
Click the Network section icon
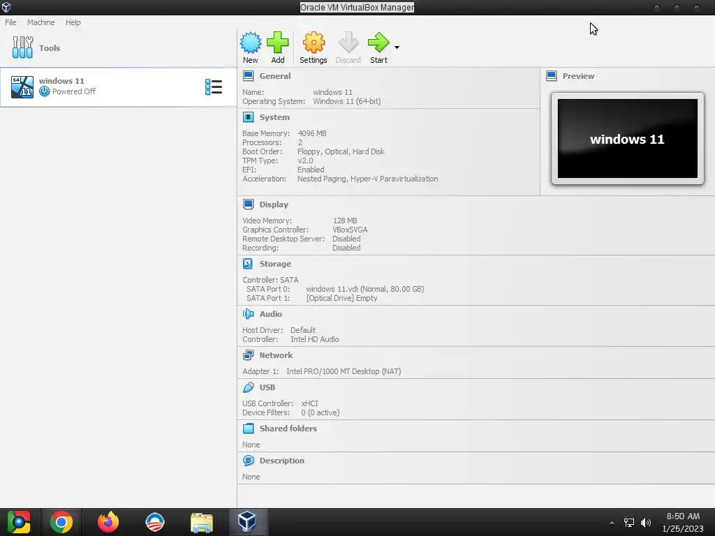[248, 355]
